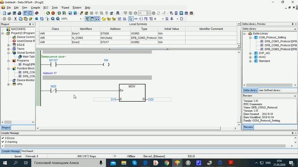This screenshot has width=298, height=167.
Task: Click the Undo icon in the second toolbar
Action: (x=4, y=19)
